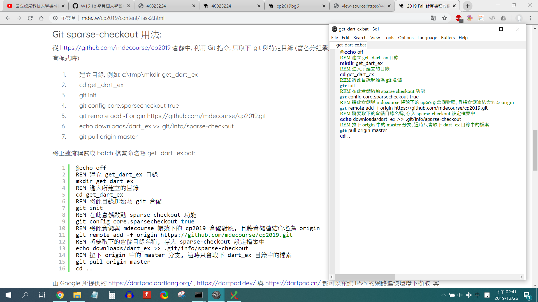The height and width of the screenshot is (302, 538).
Task: Expand the system tray hidden icons chevron
Action: [443, 295]
